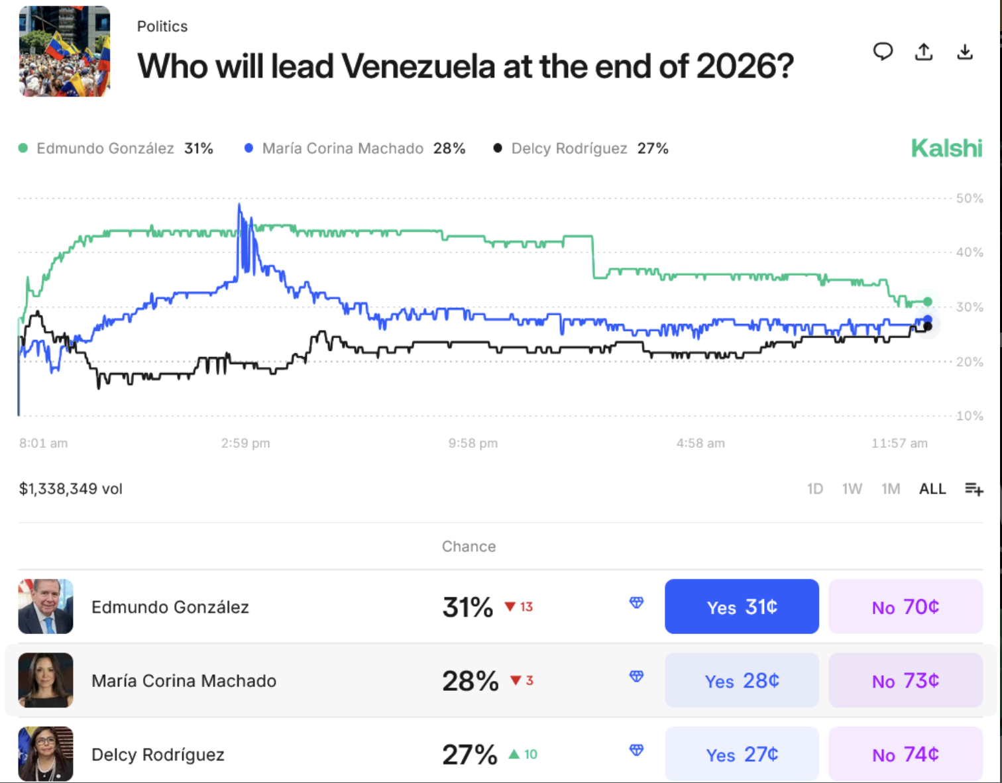Switch to the 1M chart view

point(891,489)
